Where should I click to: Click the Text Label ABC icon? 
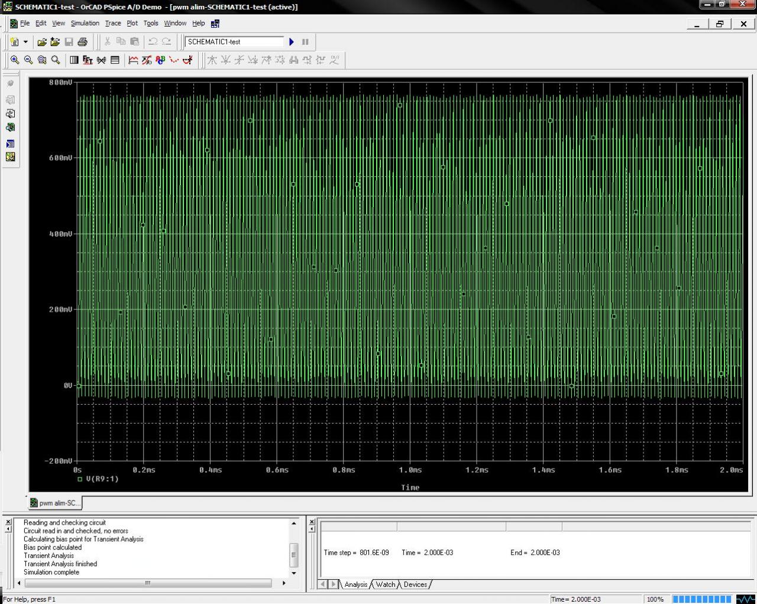click(160, 60)
